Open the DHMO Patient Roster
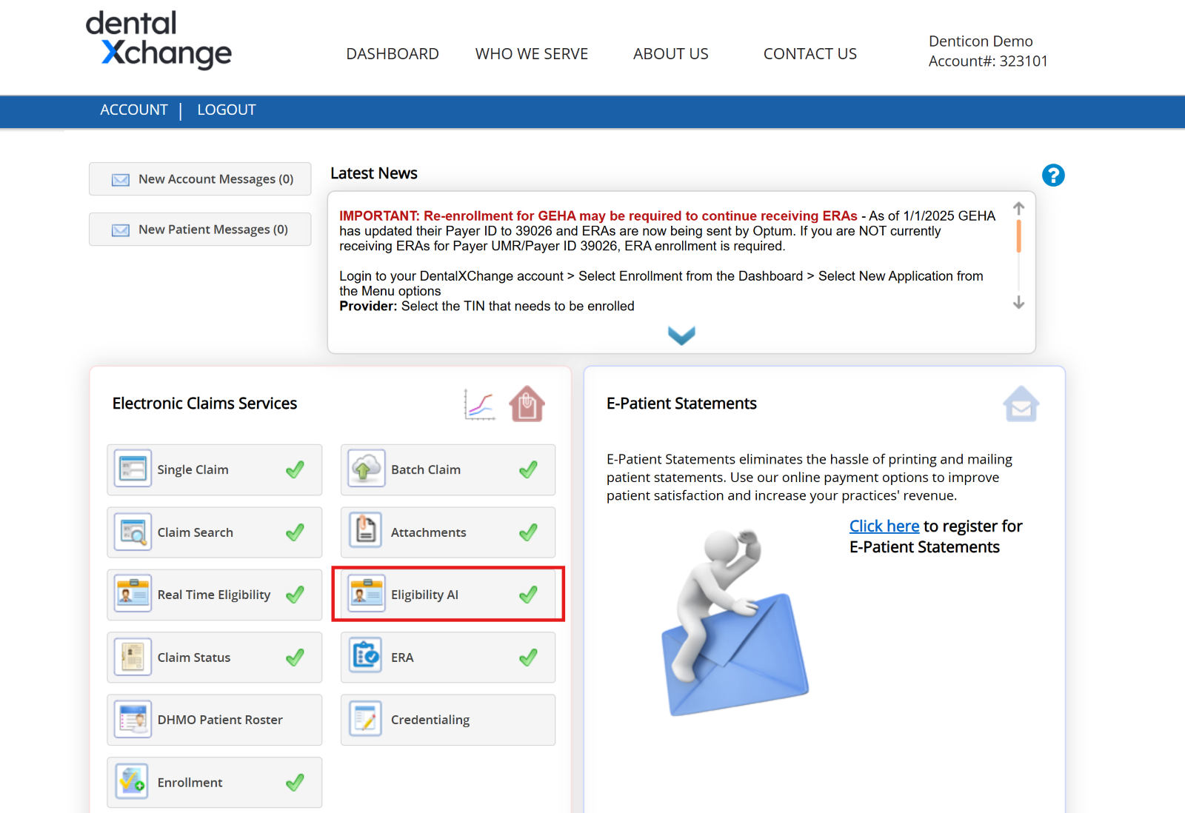This screenshot has height=813, width=1185. [x=215, y=720]
